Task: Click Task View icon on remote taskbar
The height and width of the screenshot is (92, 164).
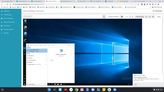Action: 49,84
